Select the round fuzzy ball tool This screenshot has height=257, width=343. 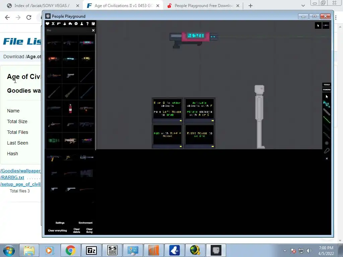tap(327, 143)
